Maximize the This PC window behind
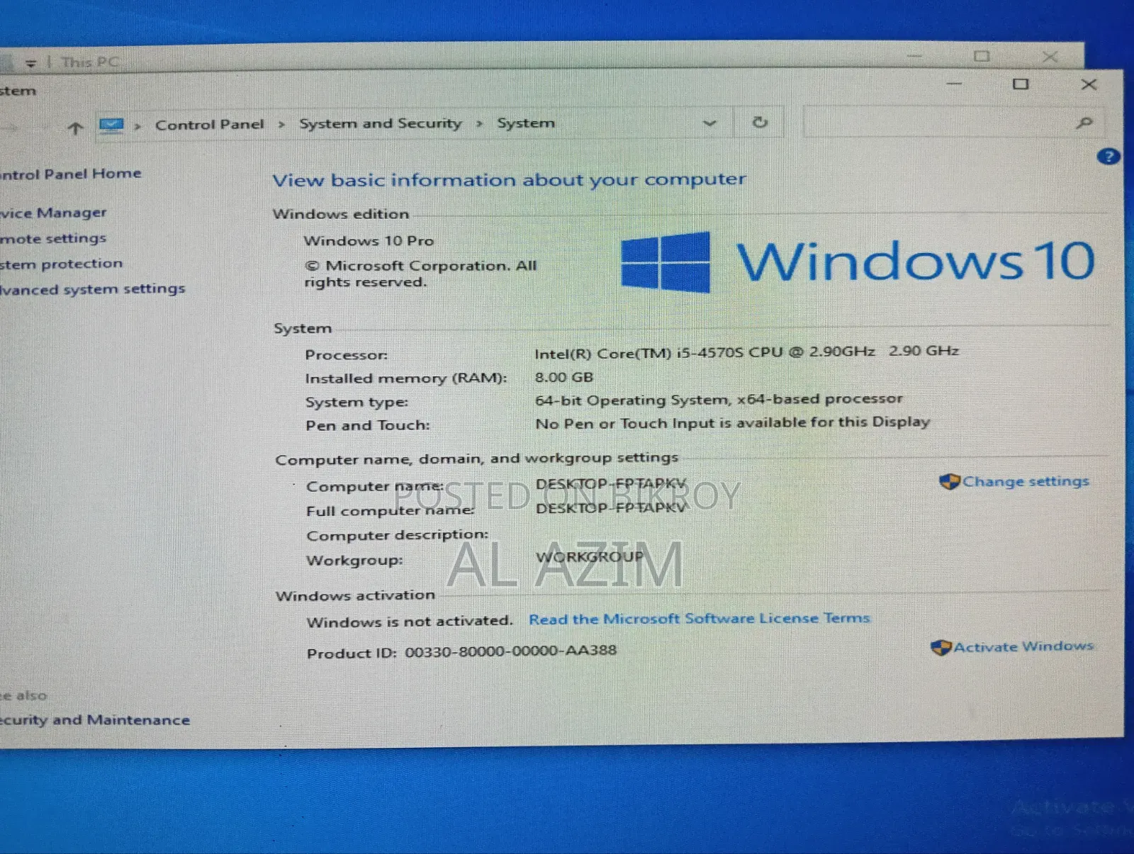The width and height of the screenshot is (1134, 854). click(981, 56)
